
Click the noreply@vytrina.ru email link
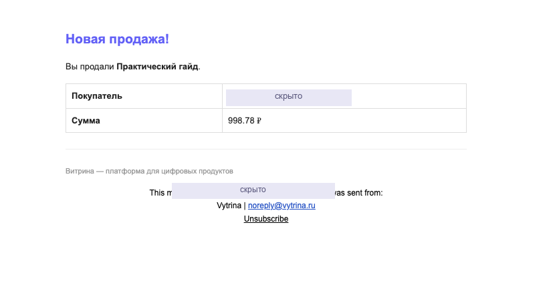click(x=282, y=206)
